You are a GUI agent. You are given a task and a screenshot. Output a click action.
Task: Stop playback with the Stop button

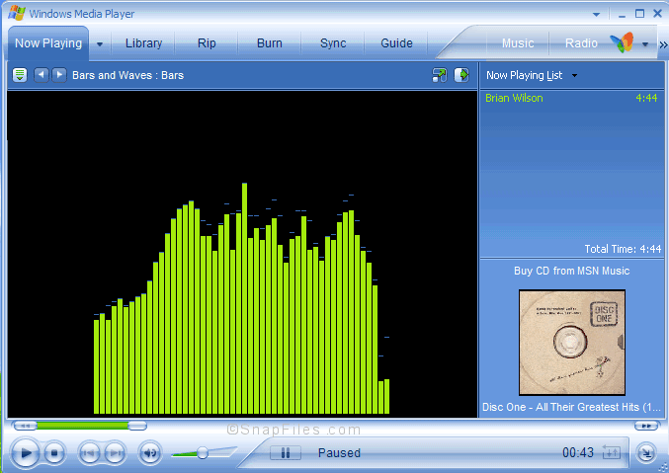tap(54, 453)
